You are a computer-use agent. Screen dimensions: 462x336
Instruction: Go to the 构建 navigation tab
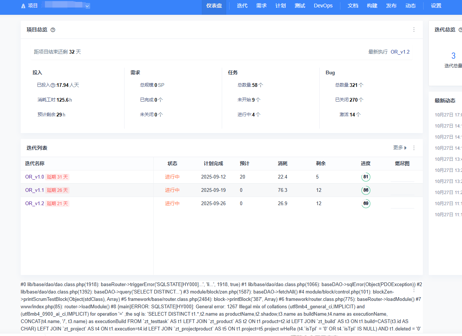pos(372,6)
